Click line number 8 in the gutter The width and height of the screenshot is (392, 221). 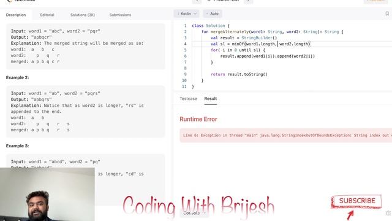(x=185, y=68)
